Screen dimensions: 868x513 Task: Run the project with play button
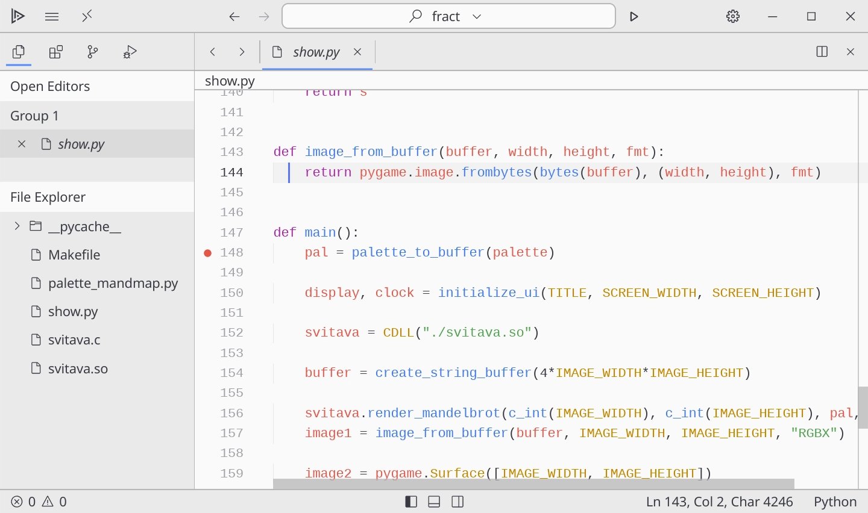tap(634, 16)
